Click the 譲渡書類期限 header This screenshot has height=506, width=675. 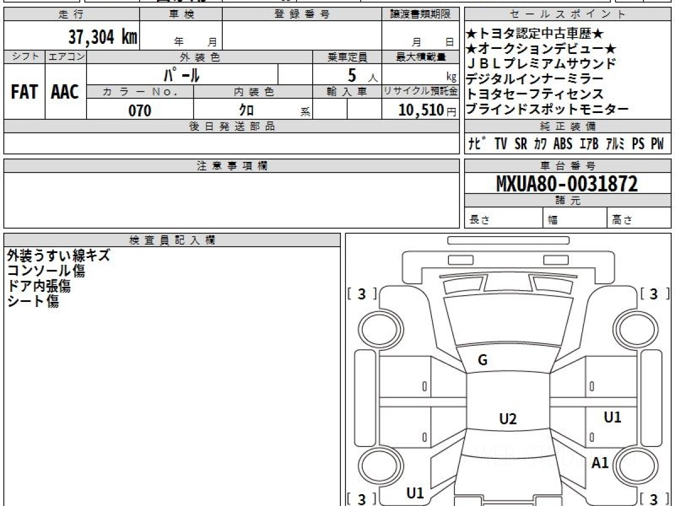(x=420, y=15)
